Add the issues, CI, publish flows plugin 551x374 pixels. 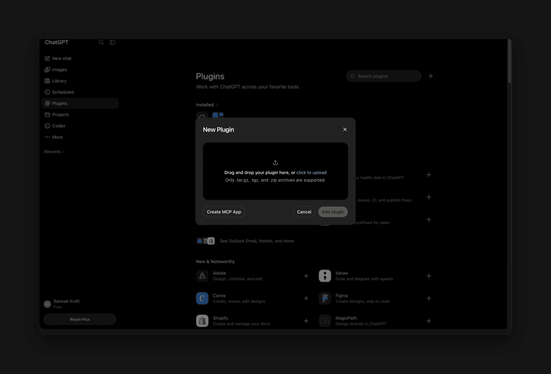(x=429, y=197)
